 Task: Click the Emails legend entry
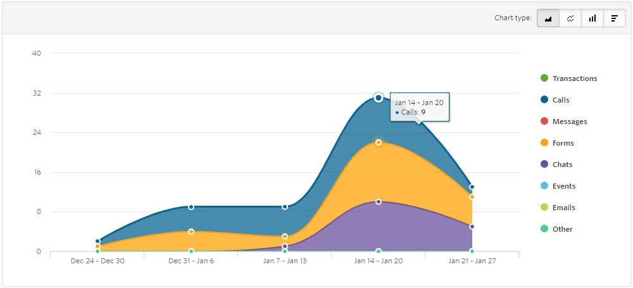click(x=558, y=207)
